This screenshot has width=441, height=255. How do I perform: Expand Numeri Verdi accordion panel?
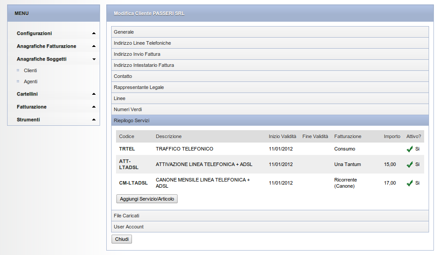coord(270,109)
